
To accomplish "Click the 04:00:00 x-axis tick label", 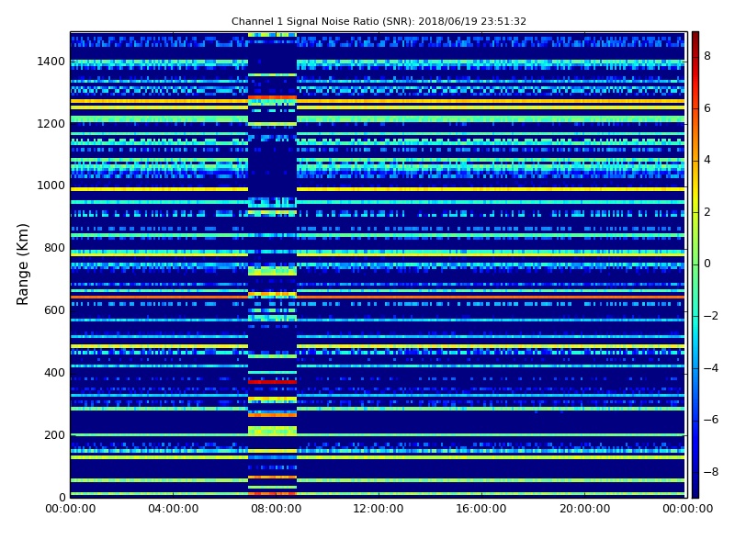I will pos(174,509).
